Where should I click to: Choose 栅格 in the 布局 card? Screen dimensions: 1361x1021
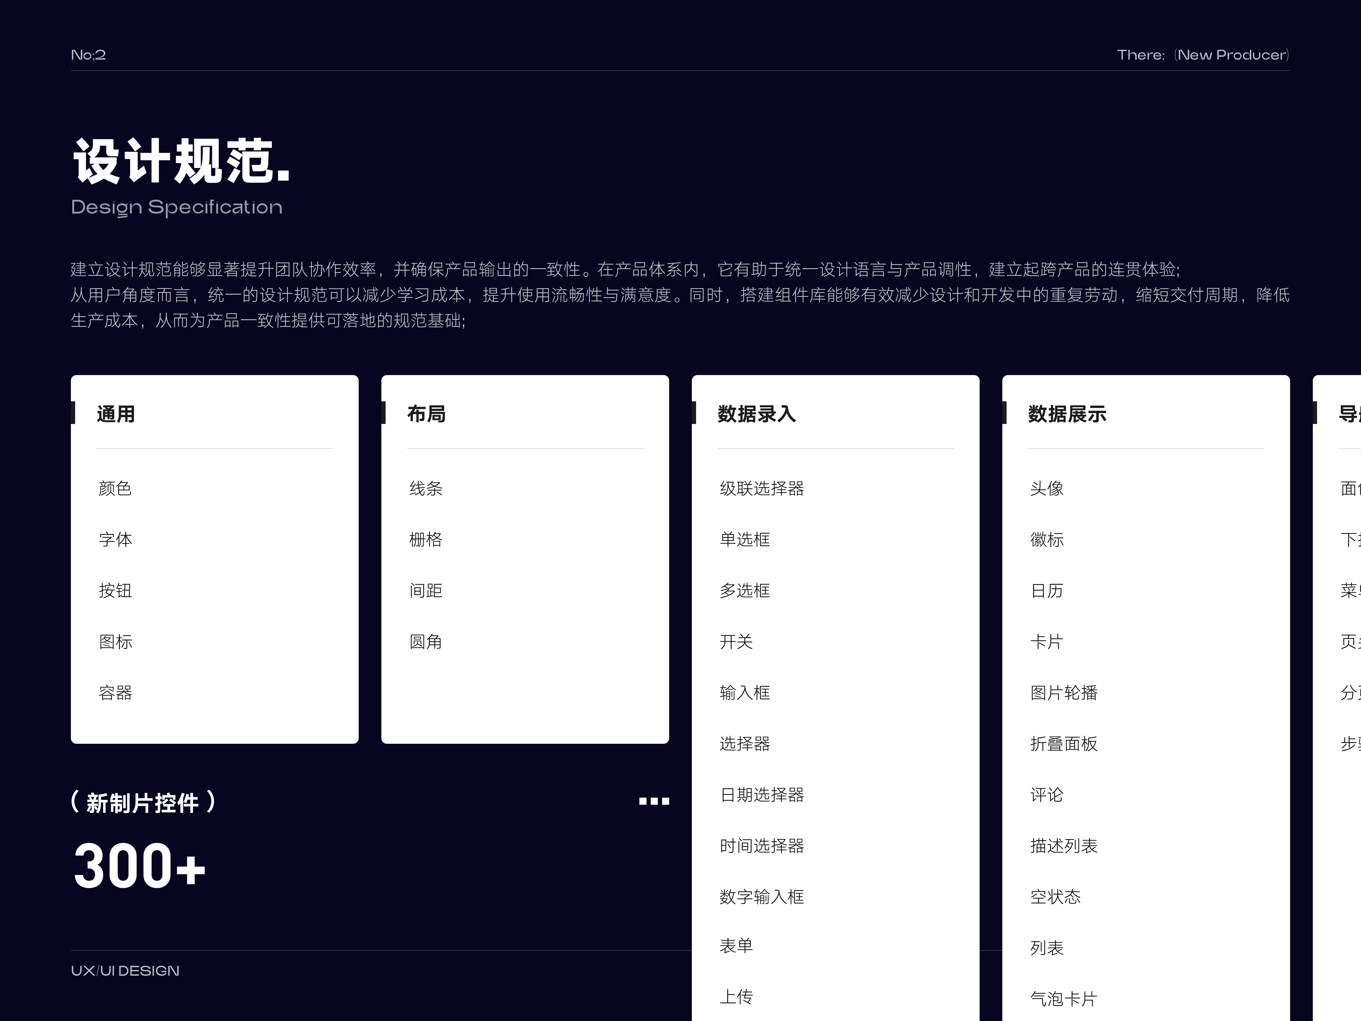(426, 539)
